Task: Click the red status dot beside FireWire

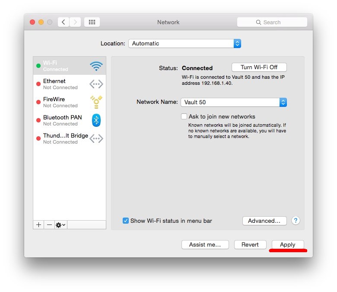Action: click(38, 102)
